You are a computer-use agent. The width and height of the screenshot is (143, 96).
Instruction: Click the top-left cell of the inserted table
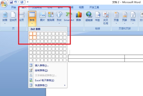(x=97, y=57)
